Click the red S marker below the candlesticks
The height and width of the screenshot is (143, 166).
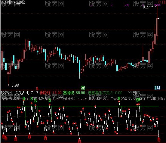click(x=37, y=88)
